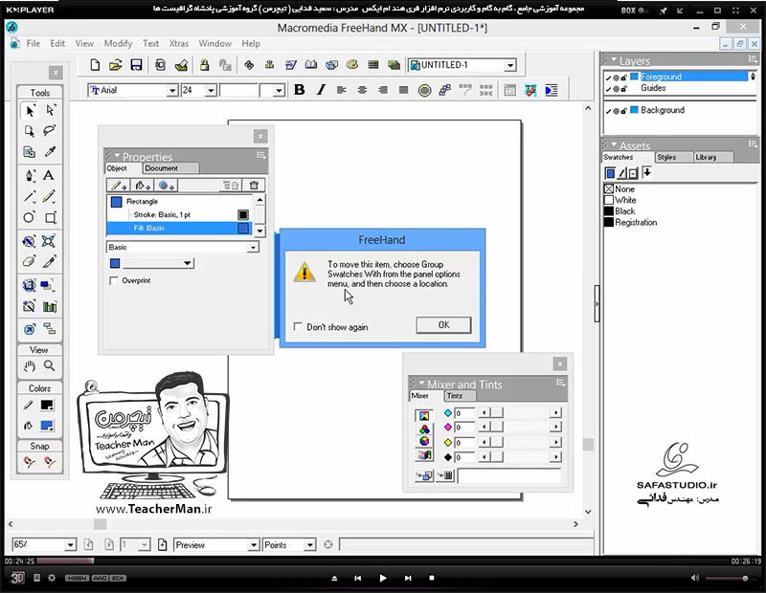Collapse the Layers panel triangle
This screenshot has width=766, height=594.
tap(614, 60)
